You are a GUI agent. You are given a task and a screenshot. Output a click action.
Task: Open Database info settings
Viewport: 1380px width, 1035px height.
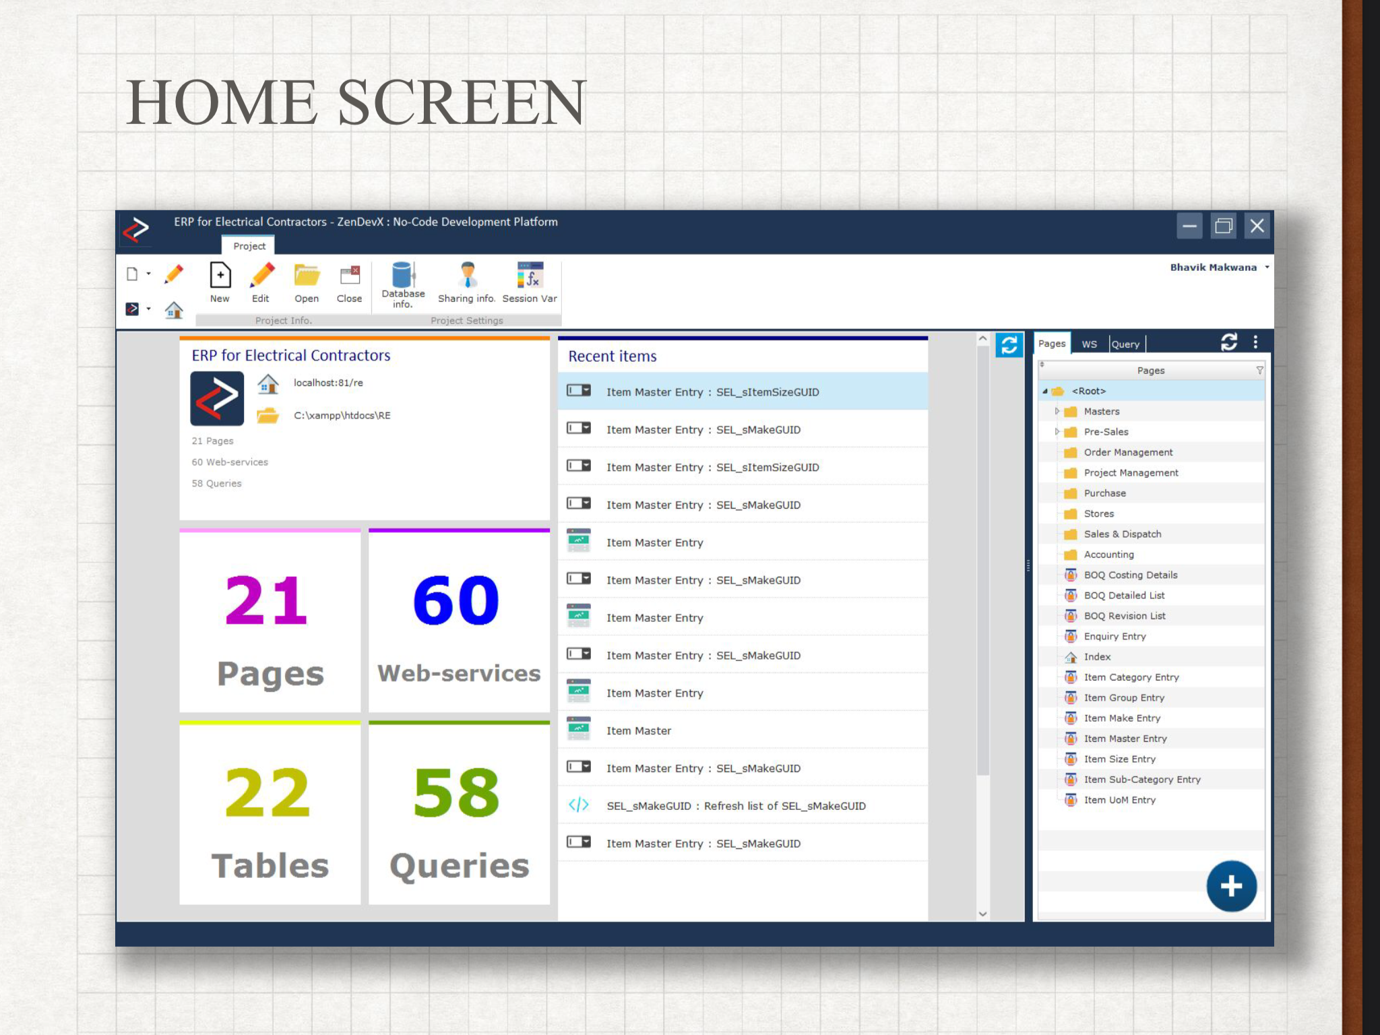pos(403,276)
